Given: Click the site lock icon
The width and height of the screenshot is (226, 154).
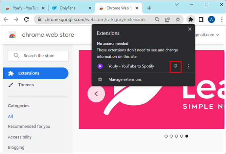Looking at the screenshot, I should tap(39, 19).
